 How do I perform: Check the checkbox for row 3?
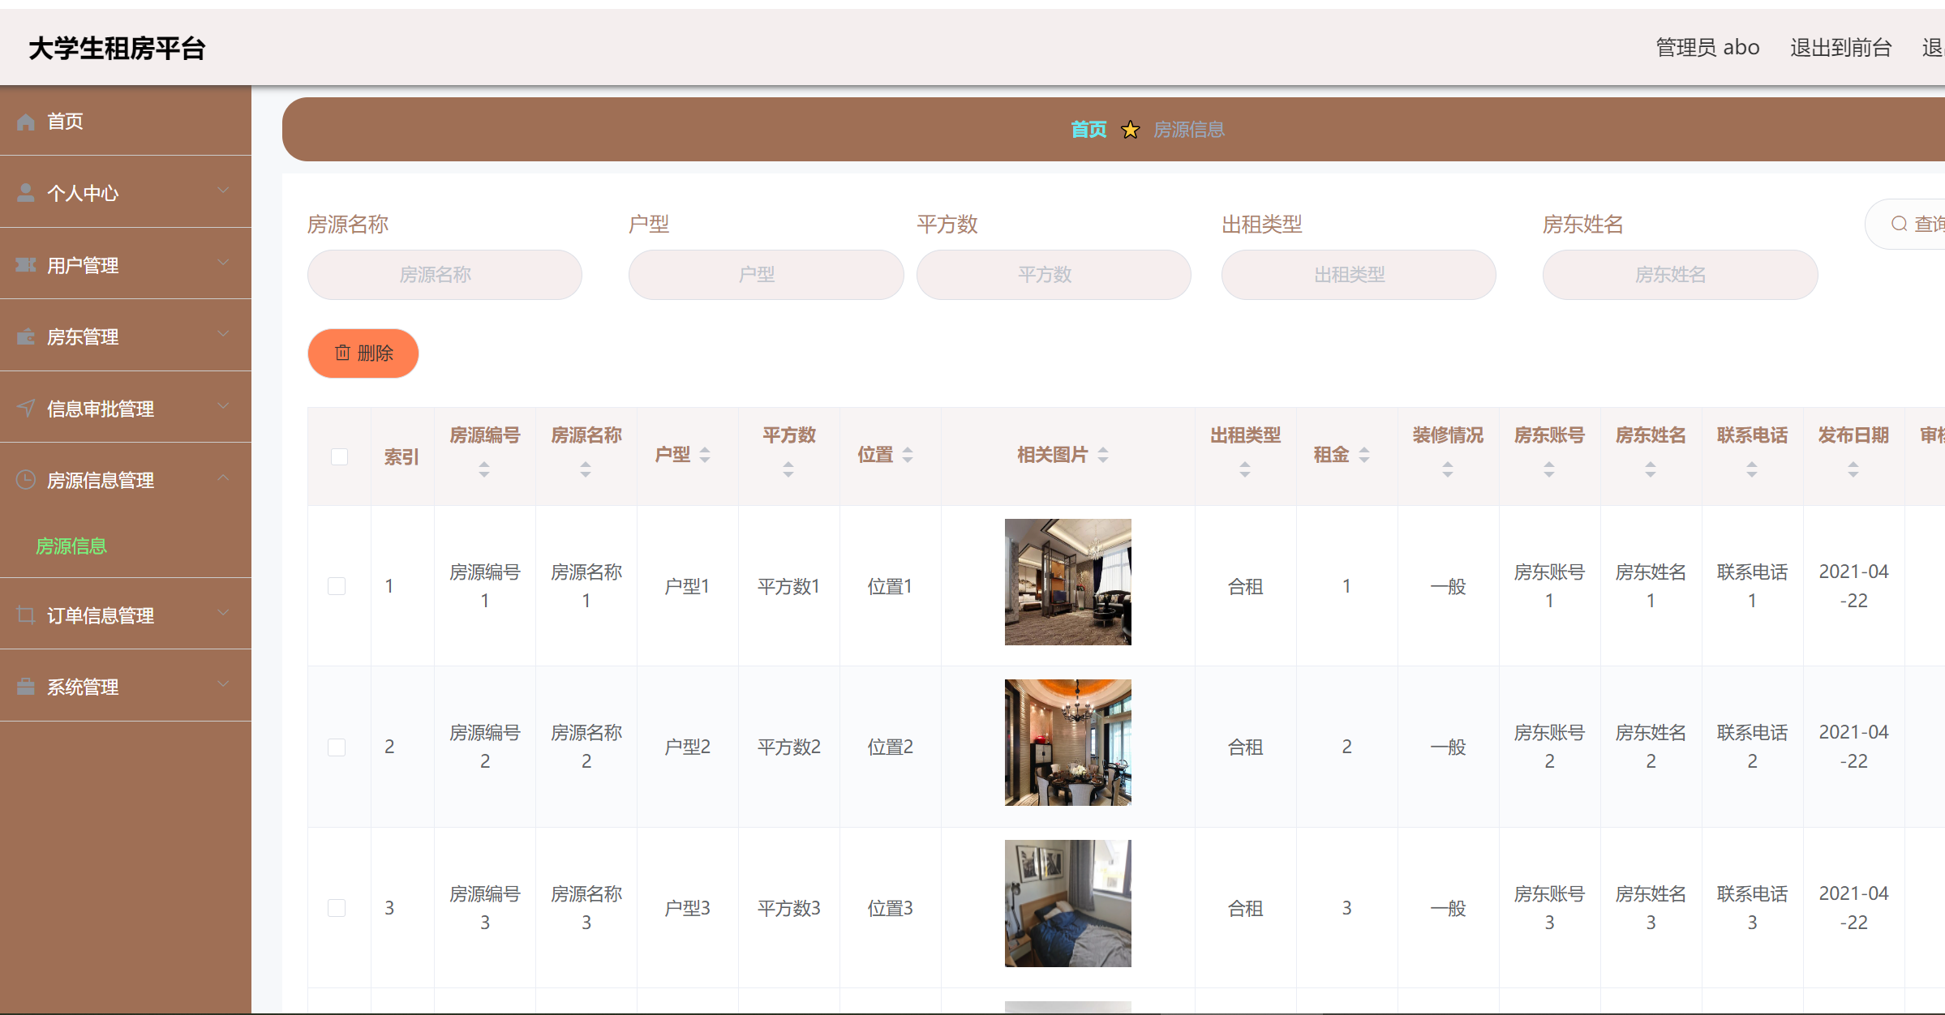pyautogui.click(x=337, y=908)
